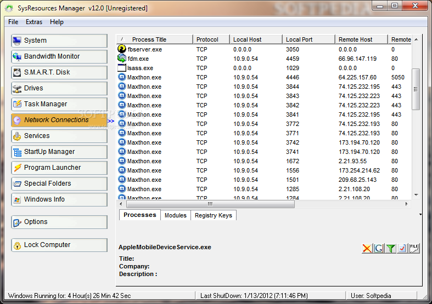Sort by the Remote Host column header
The image size is (432, 304).
(x=362, y=39)
